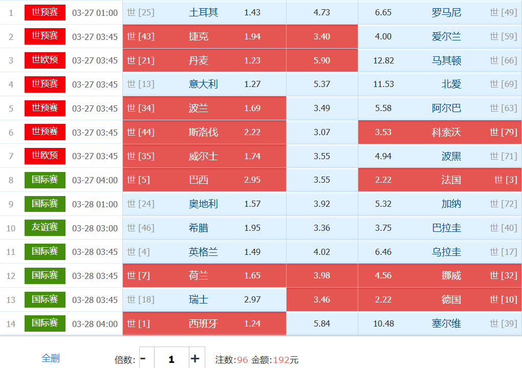Screen dimensions: 522x368
Task: Select draw odds 3.55 in 威尔士 match
Action: click(322, 156)
